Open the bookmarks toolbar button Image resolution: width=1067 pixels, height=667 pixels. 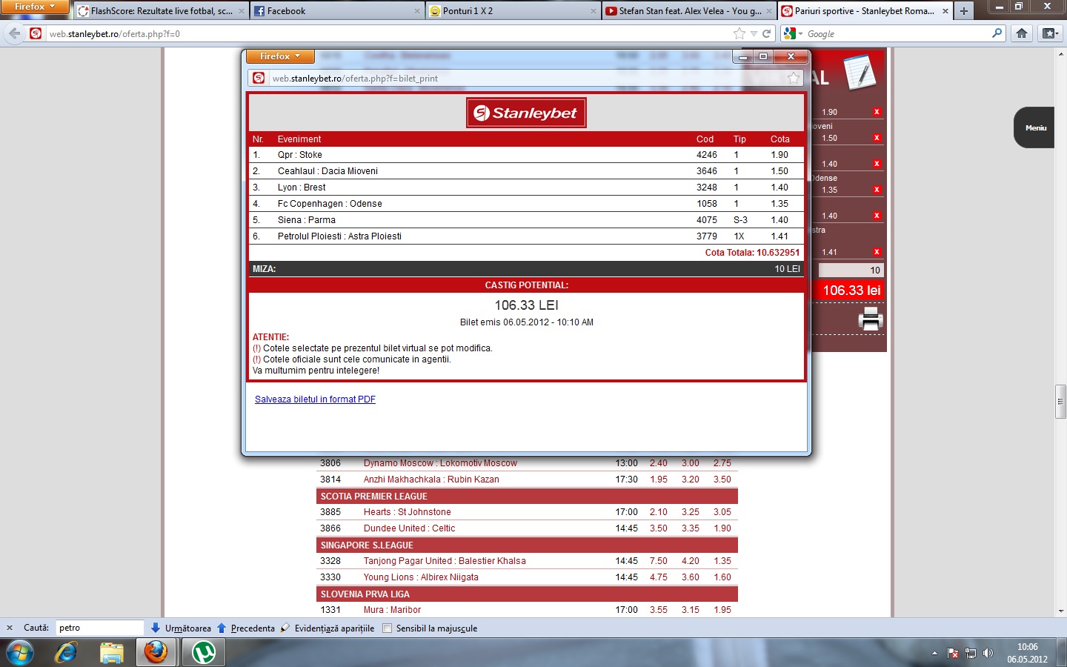click(x=1049, y=33)
